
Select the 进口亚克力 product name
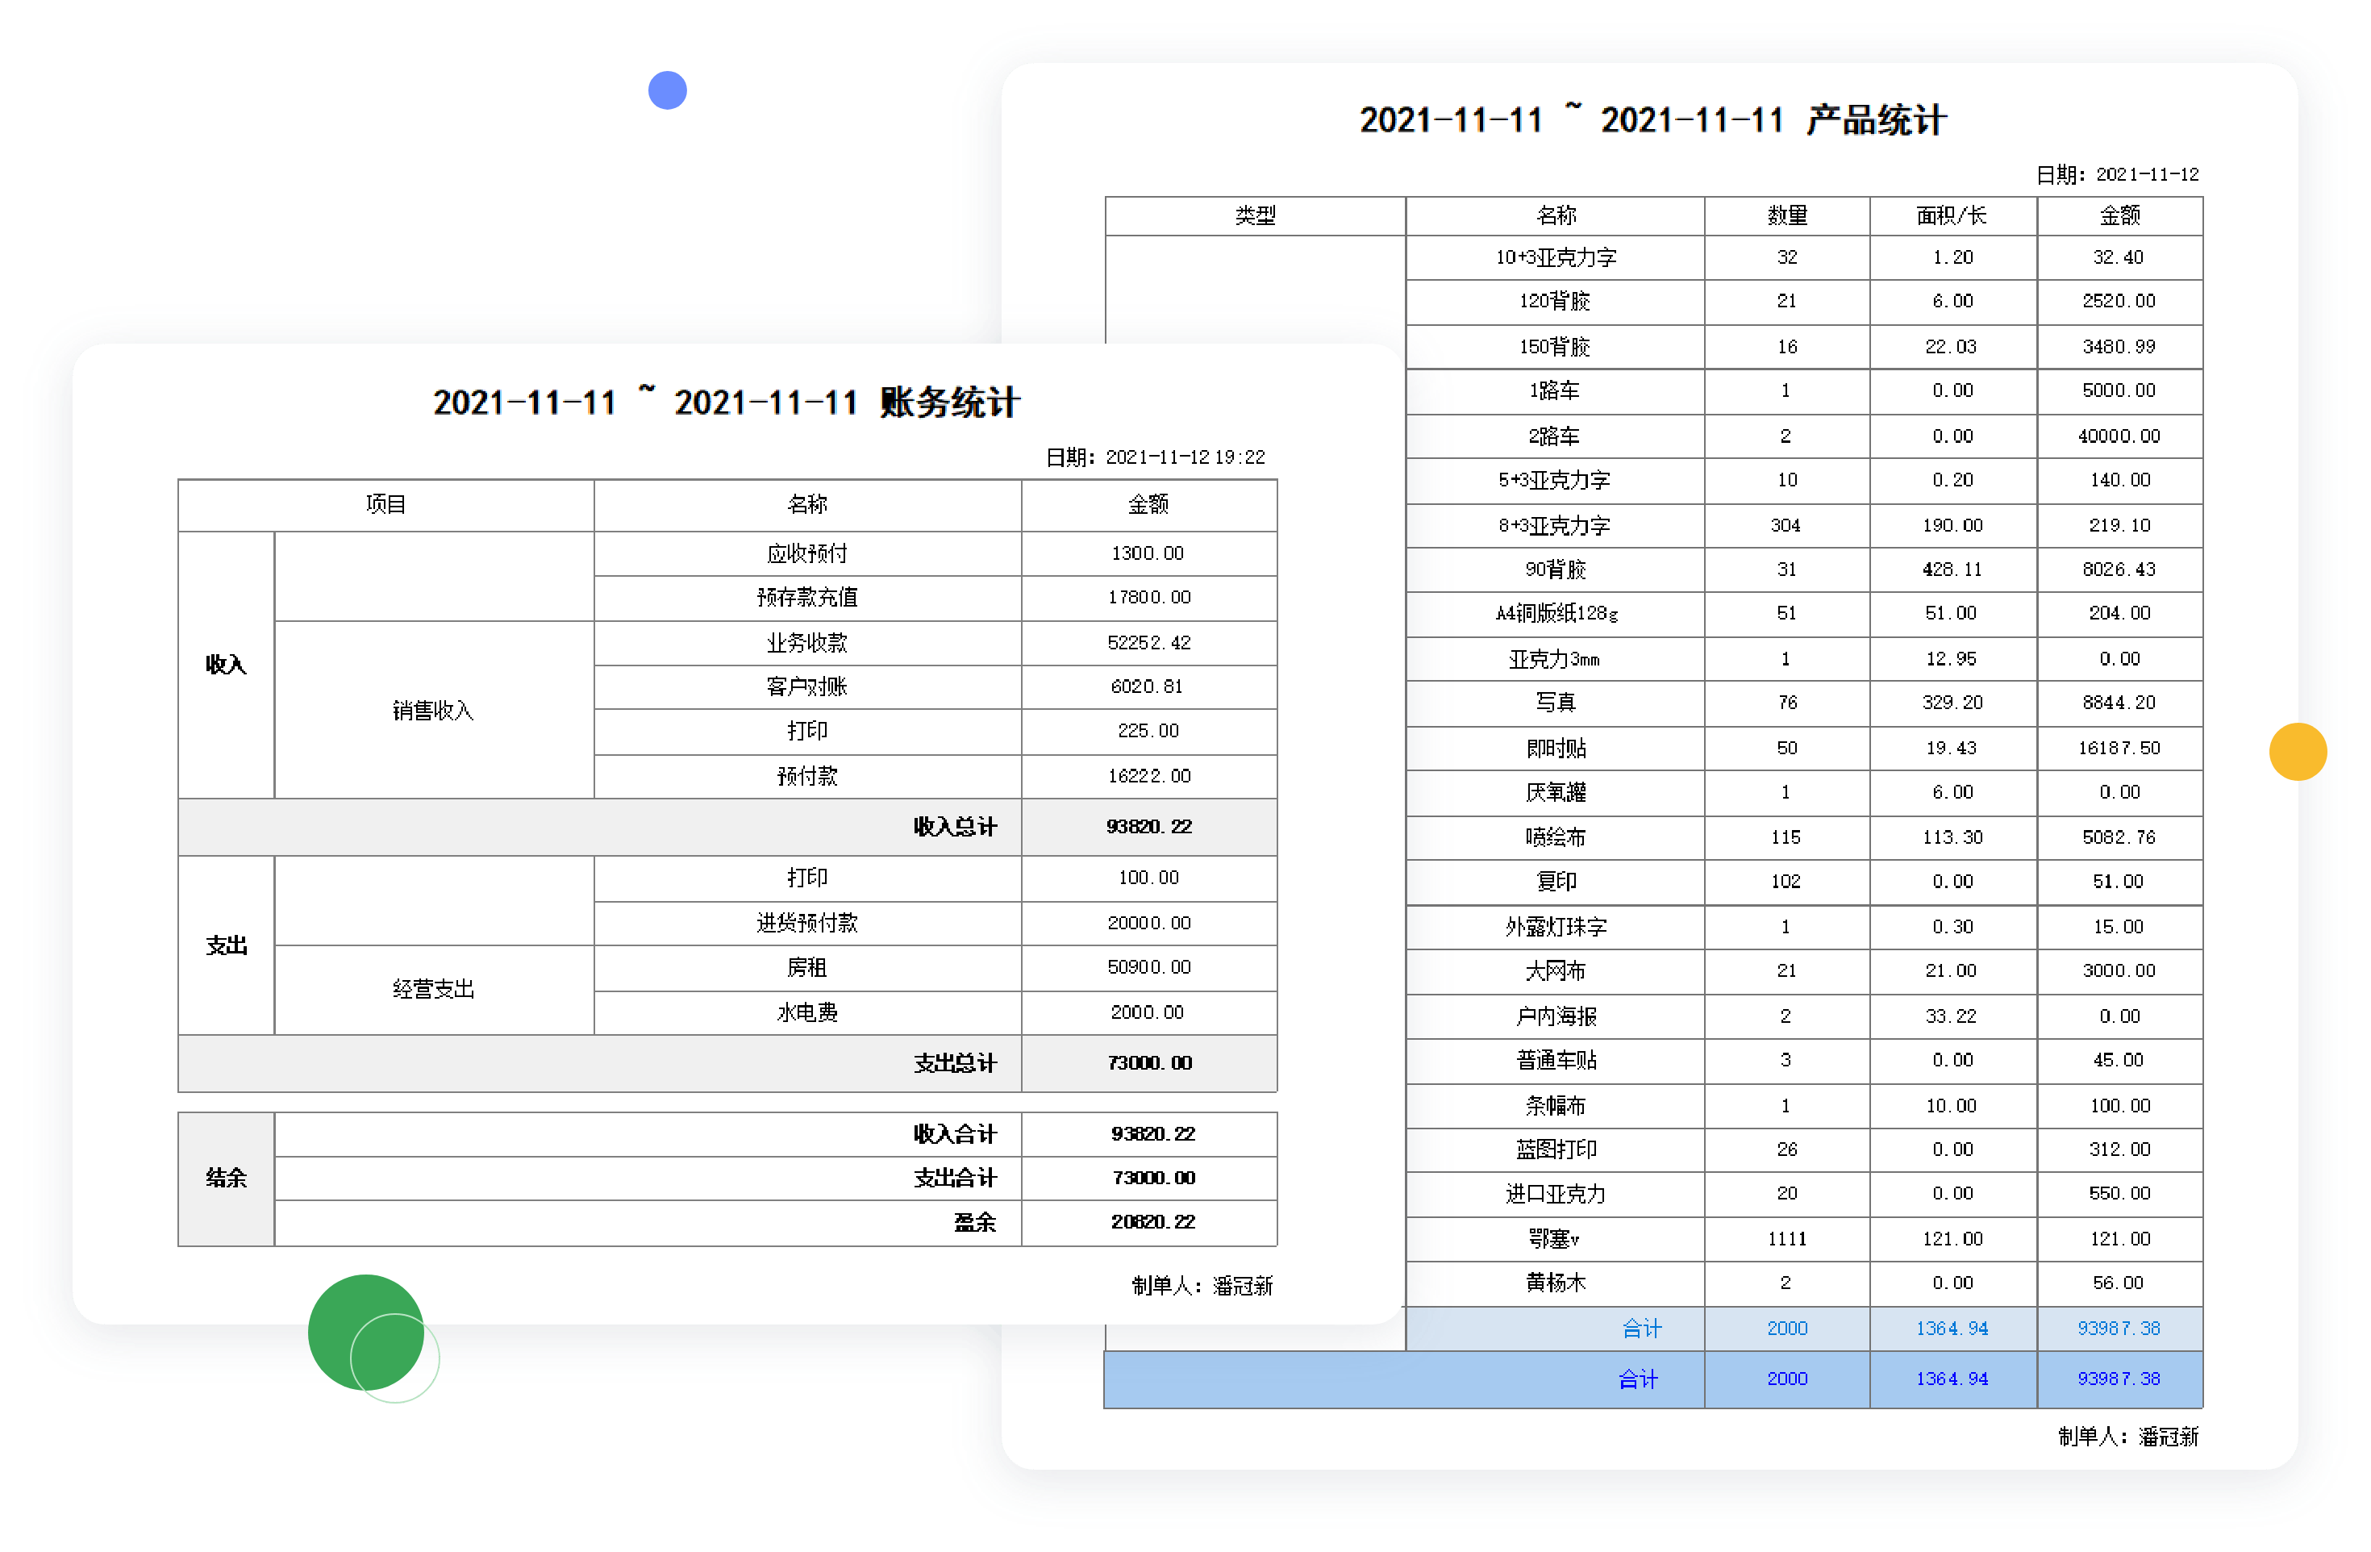(x=1555, y=1193)
